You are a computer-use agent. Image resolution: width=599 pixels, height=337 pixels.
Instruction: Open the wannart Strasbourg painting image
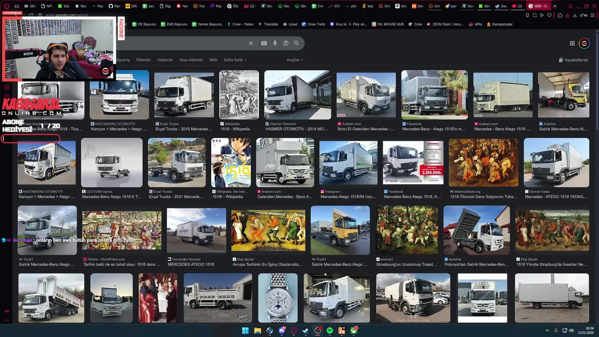407,230
